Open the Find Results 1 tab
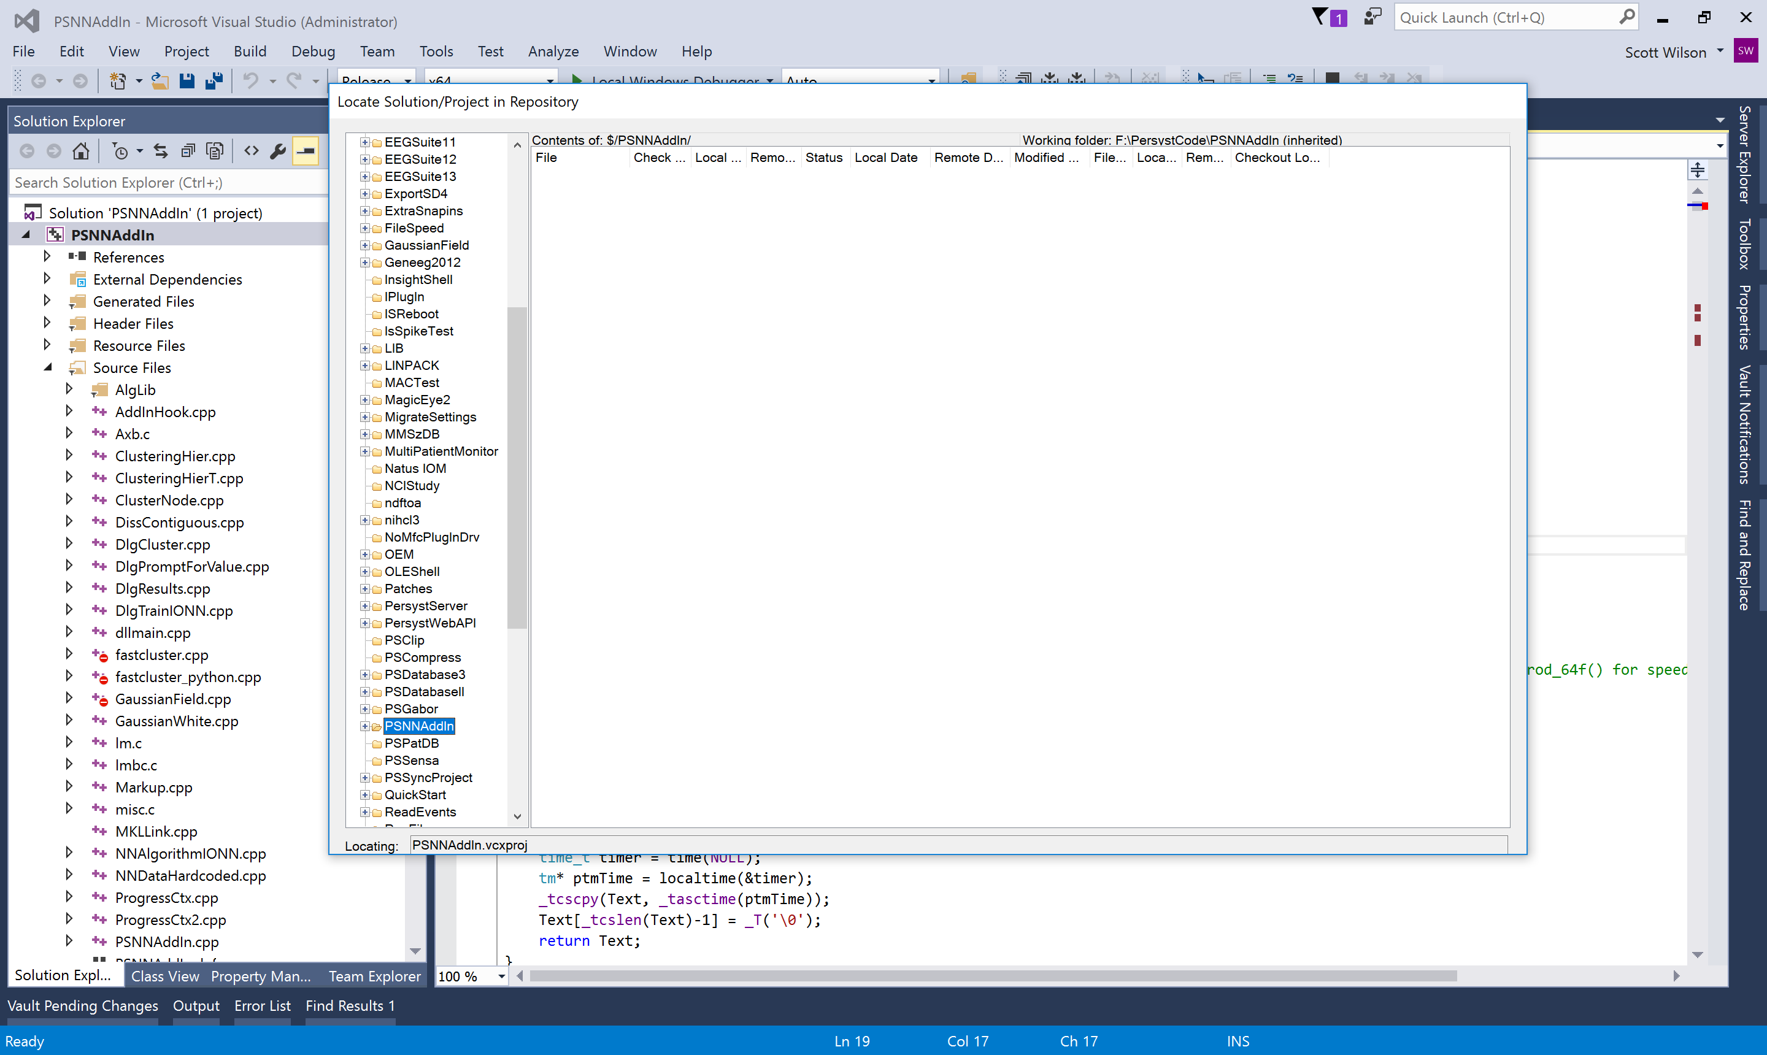Screen dimensions: 1767x1055 350,1005
